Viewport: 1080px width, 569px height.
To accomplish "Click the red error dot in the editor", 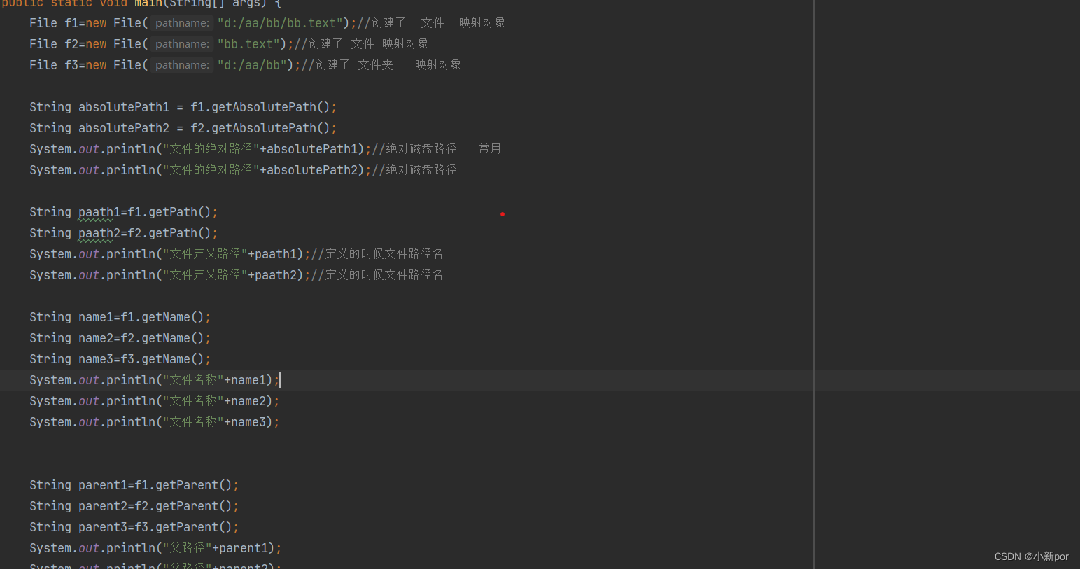I will [503, 213].
